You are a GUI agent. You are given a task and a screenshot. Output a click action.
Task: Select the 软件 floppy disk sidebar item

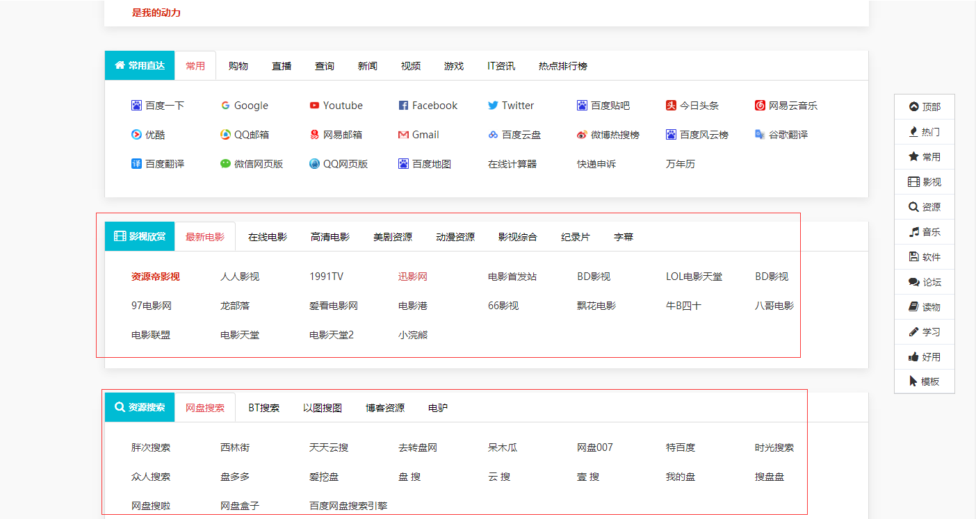(913, 257)
